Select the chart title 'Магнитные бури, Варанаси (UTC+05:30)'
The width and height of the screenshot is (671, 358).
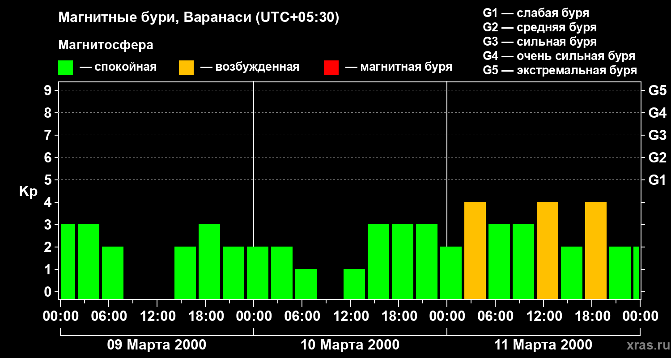point(199,18)
